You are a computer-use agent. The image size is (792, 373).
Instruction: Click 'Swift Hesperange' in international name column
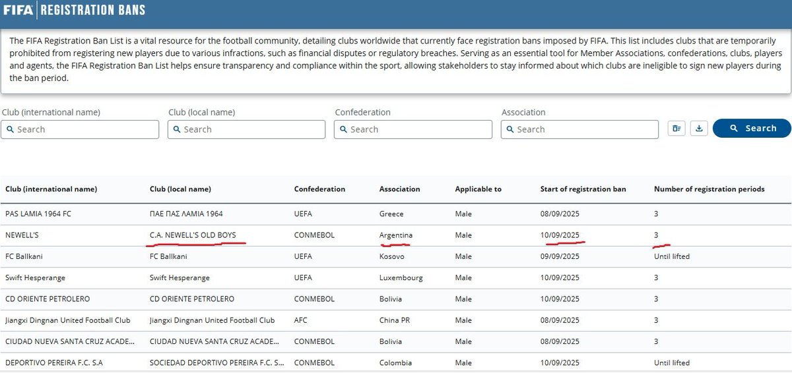click(x=35, y=278)
